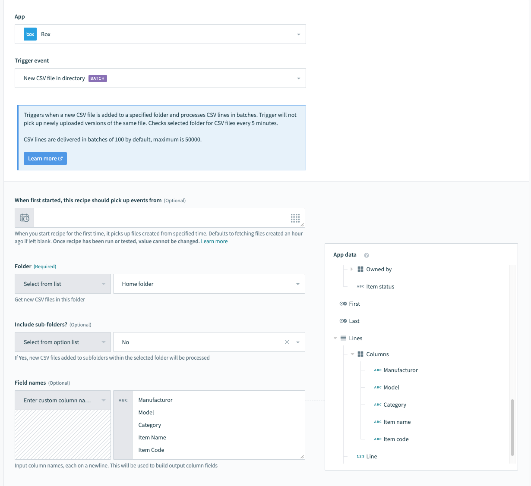Click the calendar clock icon in date field

[25, 218]
